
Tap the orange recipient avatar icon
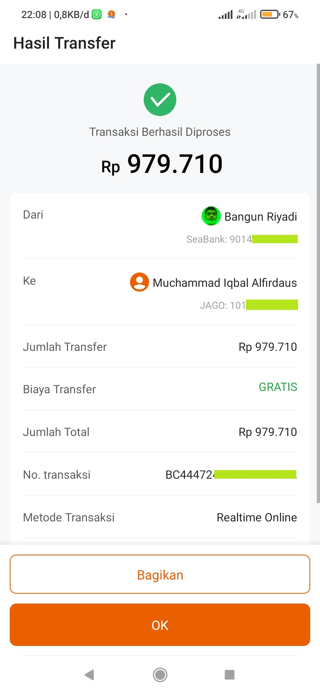click(x=139, y=282)
